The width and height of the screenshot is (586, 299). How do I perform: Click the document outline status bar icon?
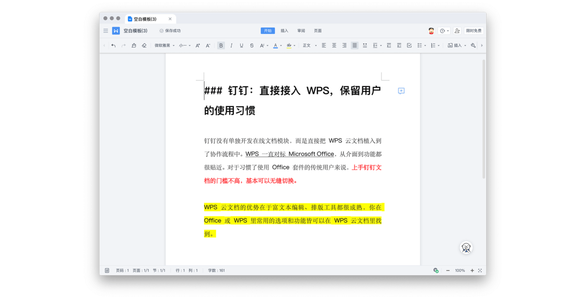pos(107,270)
